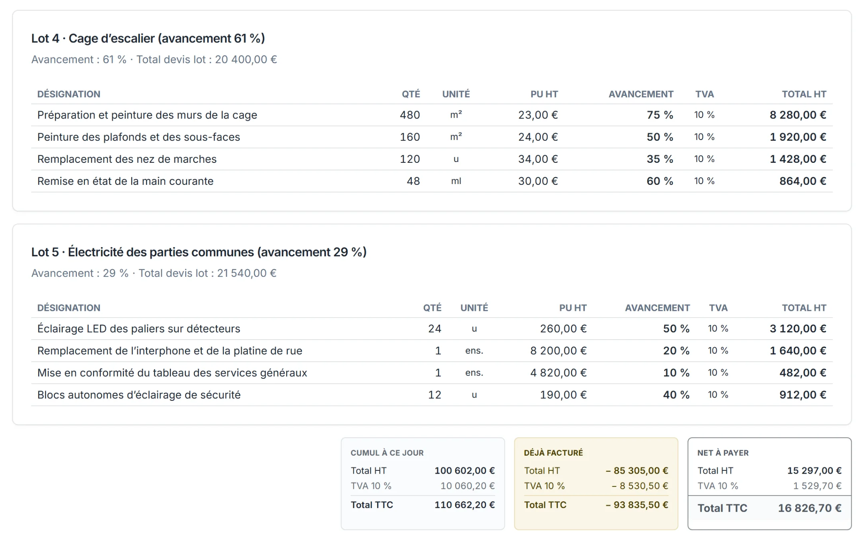Viewport: 864px width, 540px height.
Task: Click "Total devis lot : 21 540,00 €" subtitle
Action: tap(207, 273)
